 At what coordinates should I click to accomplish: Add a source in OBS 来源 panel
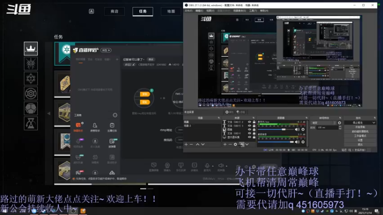coord(225,145)
